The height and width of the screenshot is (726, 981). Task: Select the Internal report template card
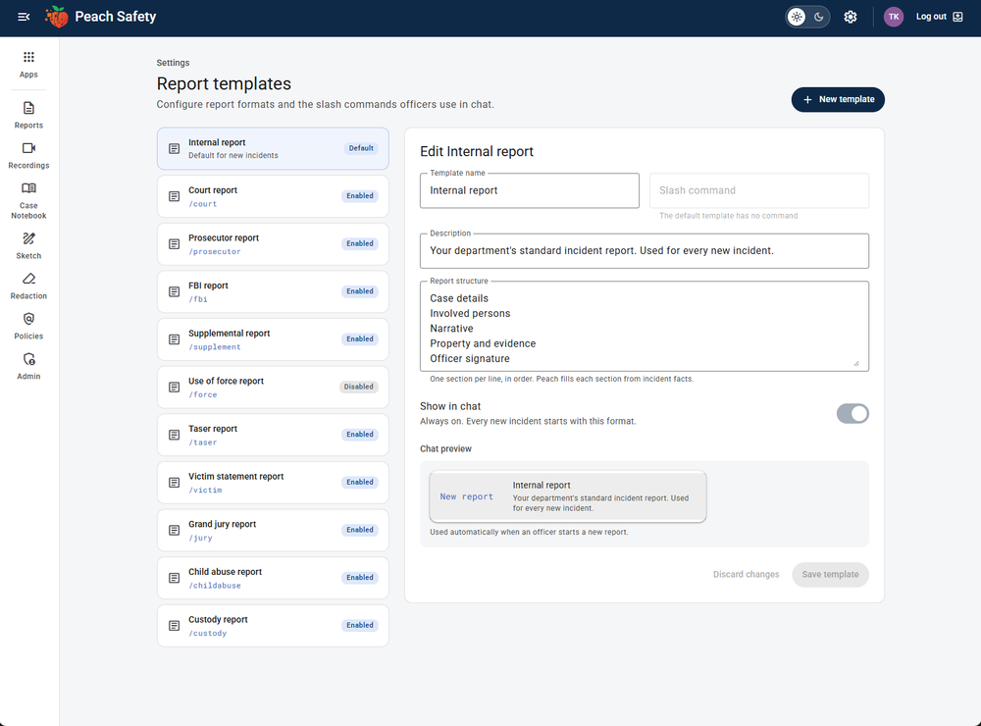pyautogui.click(x=273, y=149)
